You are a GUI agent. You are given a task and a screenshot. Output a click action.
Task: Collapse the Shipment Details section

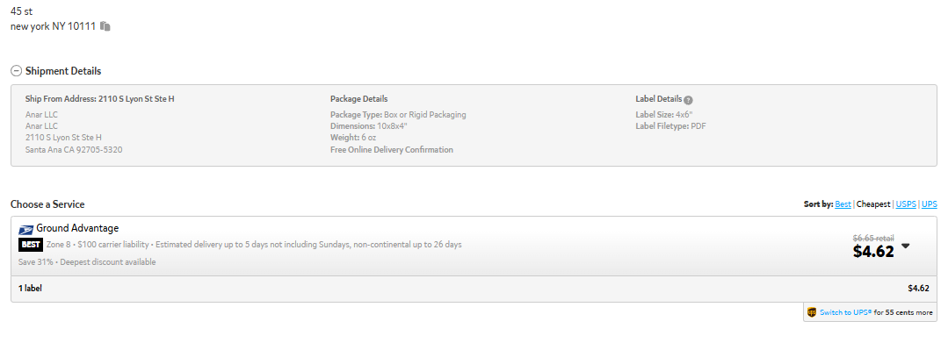(x=17, y=71)
